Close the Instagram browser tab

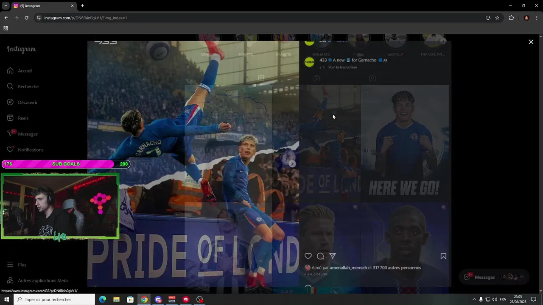72,6
